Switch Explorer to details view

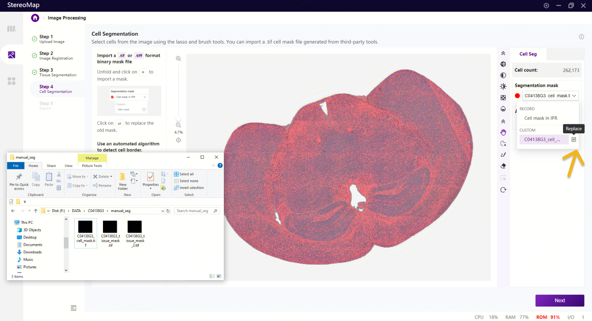click(x=212, y=276)
